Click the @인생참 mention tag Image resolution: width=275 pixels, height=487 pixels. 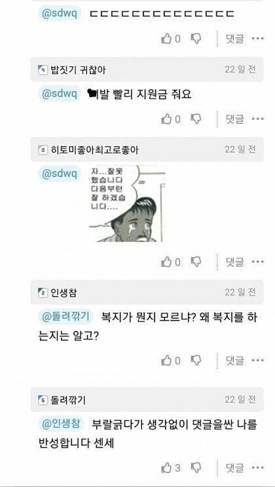(x=61, y=424)
